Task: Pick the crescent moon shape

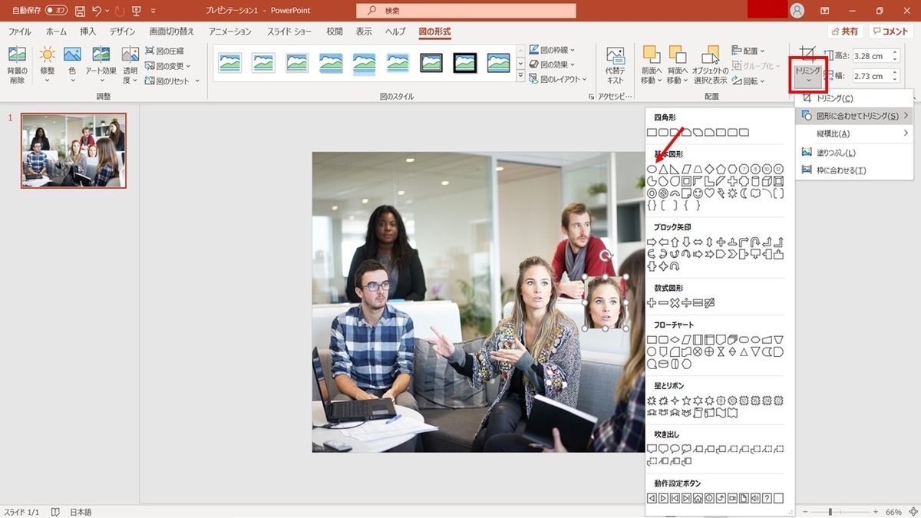Action: (744, 193)
